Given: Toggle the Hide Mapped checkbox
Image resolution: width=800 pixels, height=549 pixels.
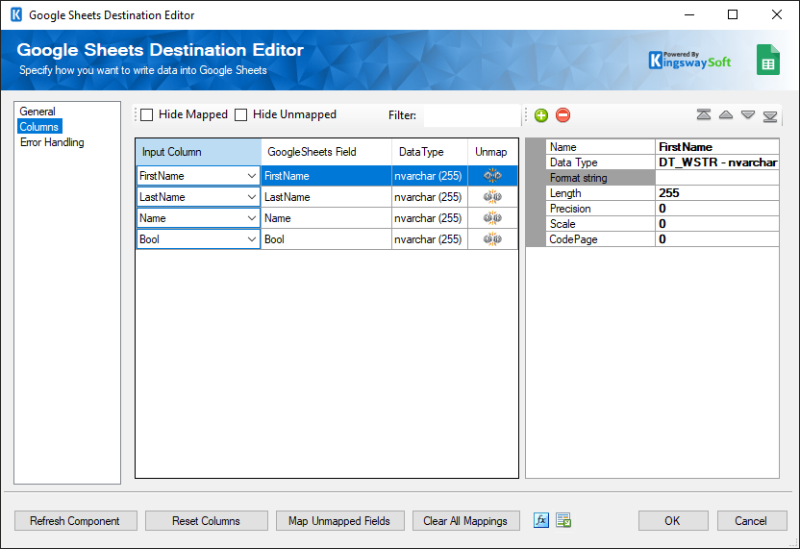Looking at the screenshot, I should (147, 114).
